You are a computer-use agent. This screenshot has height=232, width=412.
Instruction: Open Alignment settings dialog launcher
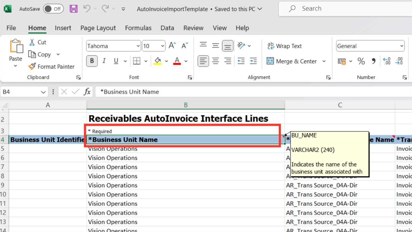(x=328, y=78)
